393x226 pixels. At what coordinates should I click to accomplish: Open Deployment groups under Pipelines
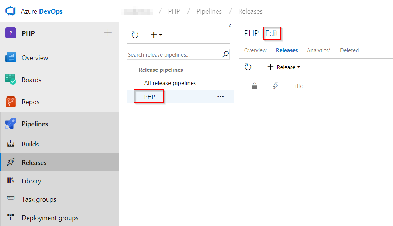pos(50,218)
